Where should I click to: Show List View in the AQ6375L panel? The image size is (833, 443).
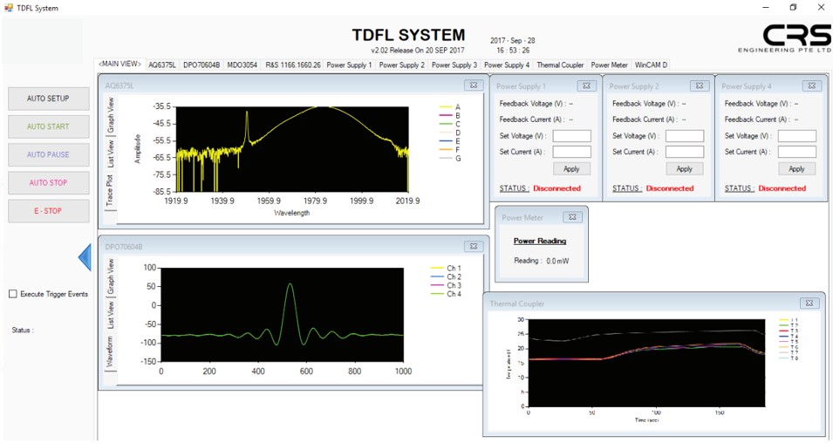click(110, 151)
